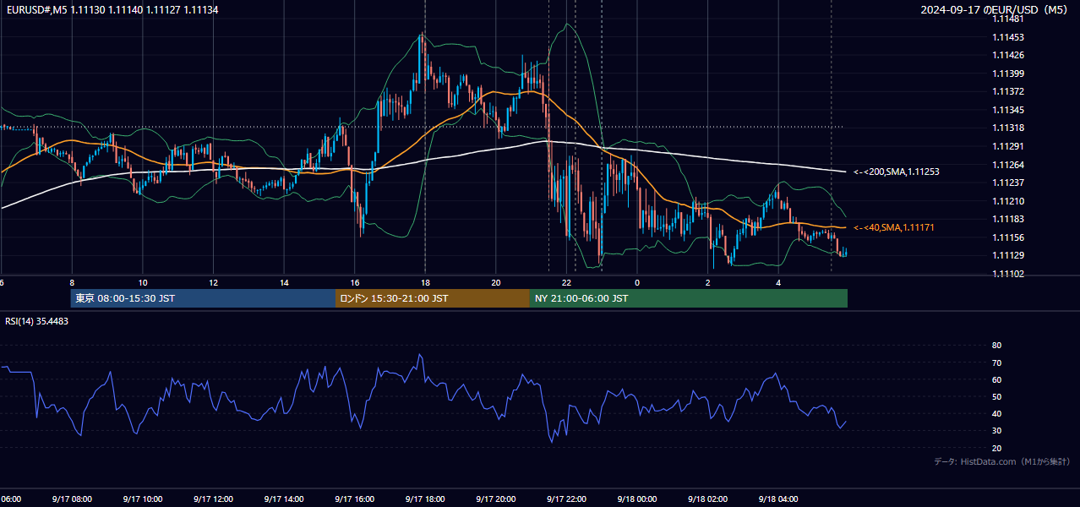This screenshot has height=507, width=1080.
Task: Click hour tick 12 on the price chart axis
Action: 213,282
